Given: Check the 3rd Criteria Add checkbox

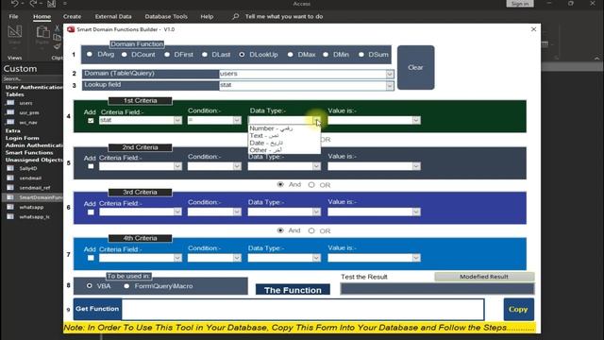Looking at the screenshot, I should tap(91, 212).
